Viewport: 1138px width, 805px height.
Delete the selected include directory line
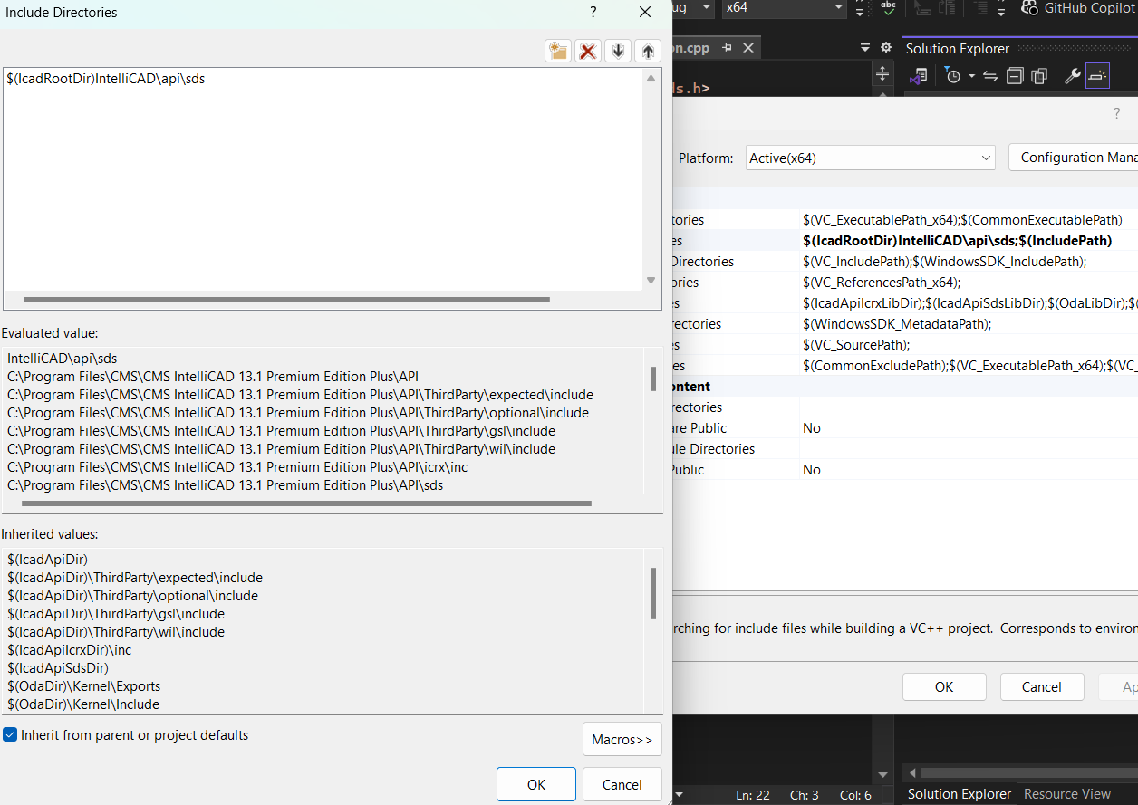pyautogui.click(x=588, y=51)
